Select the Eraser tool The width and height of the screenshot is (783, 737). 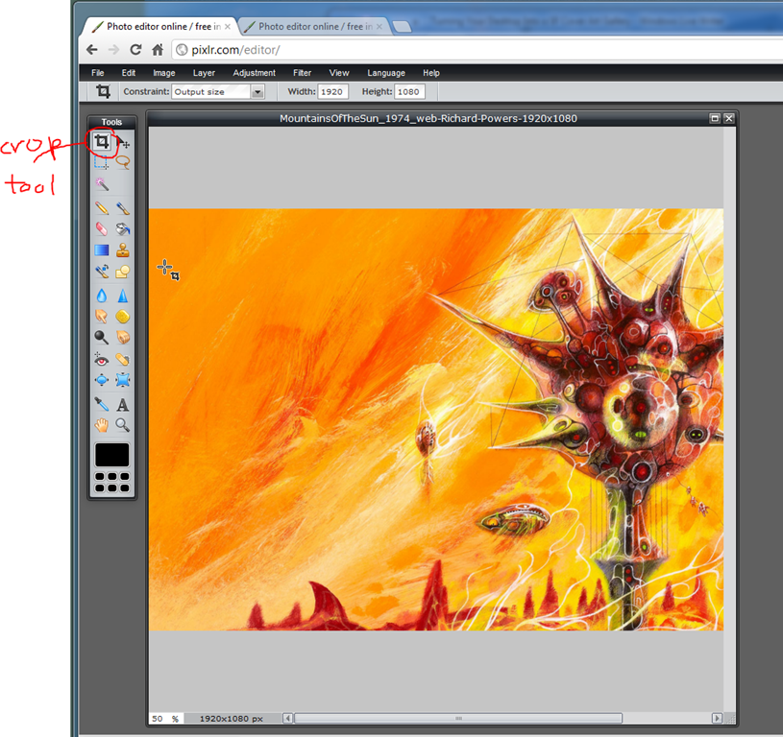click(101, 228)
